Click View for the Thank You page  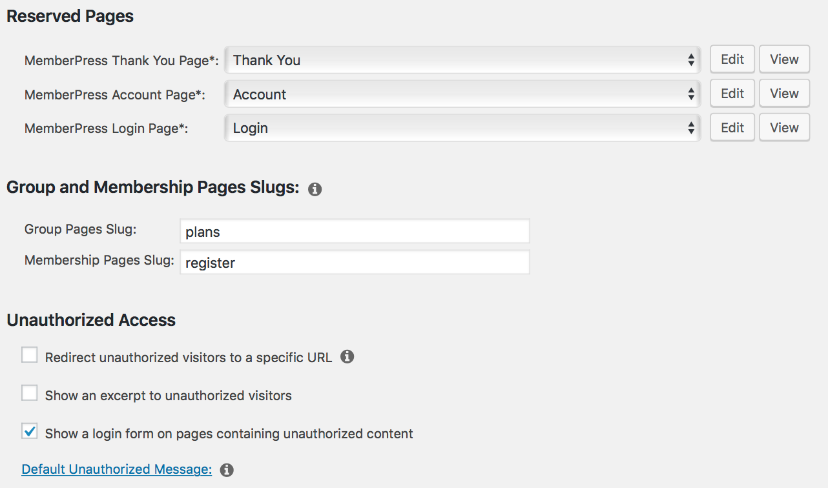pos(784,59)
